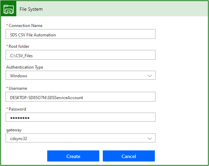Click the Cancel button
Screen dimensions: 209x166
129,156
